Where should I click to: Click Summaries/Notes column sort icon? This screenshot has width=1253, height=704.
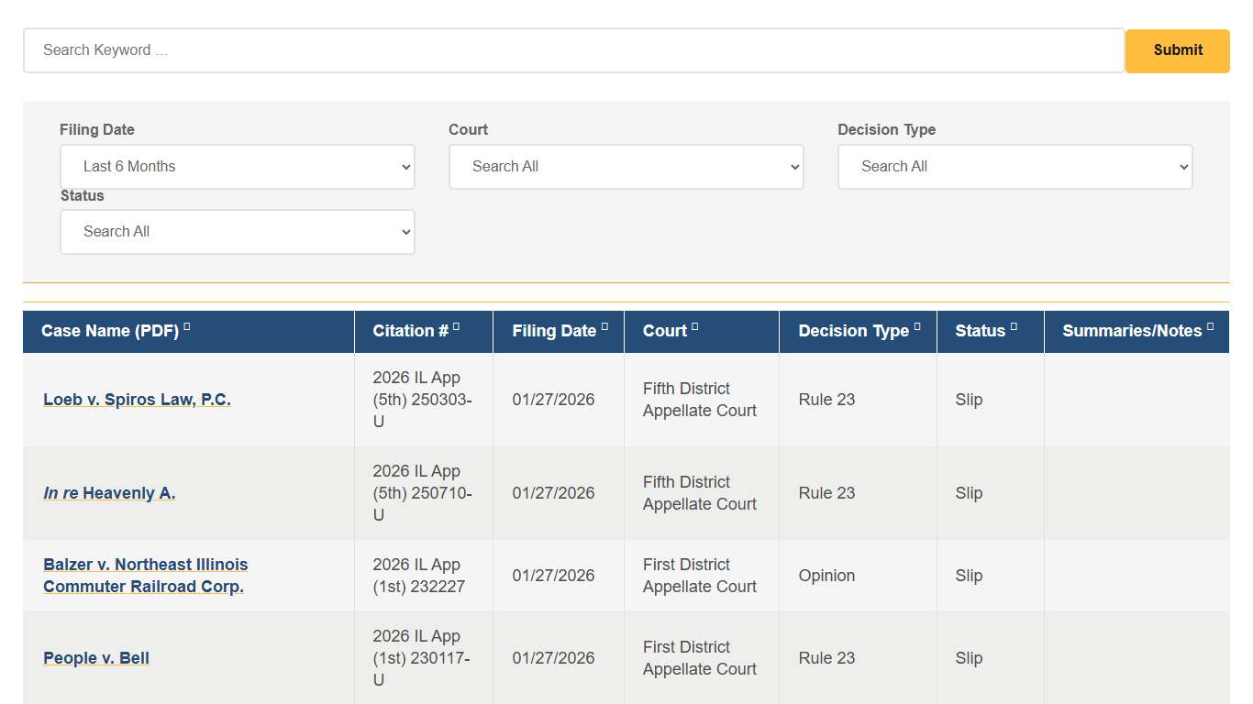tap(1210, 326)
